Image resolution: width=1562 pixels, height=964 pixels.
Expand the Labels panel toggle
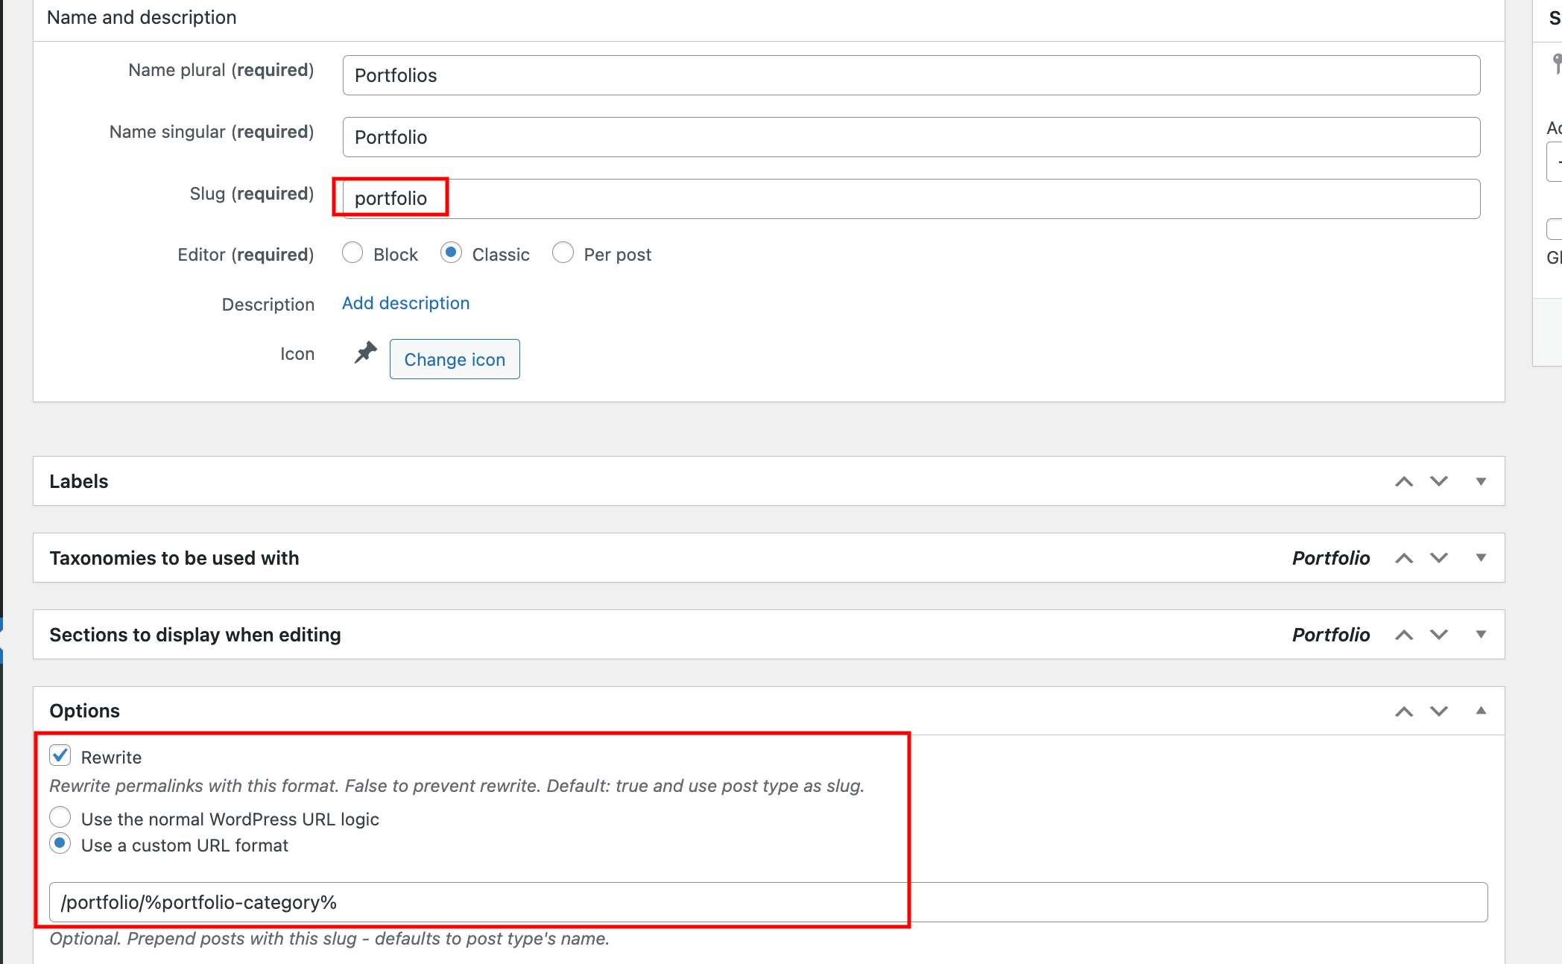pos(1481,481)
